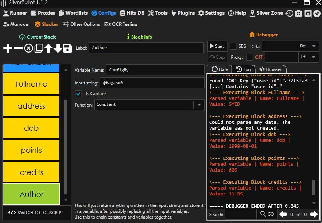This screenshot has height=223, width=322.
Task: Move selected block down with arrow icon
Action: pos(58,48)
